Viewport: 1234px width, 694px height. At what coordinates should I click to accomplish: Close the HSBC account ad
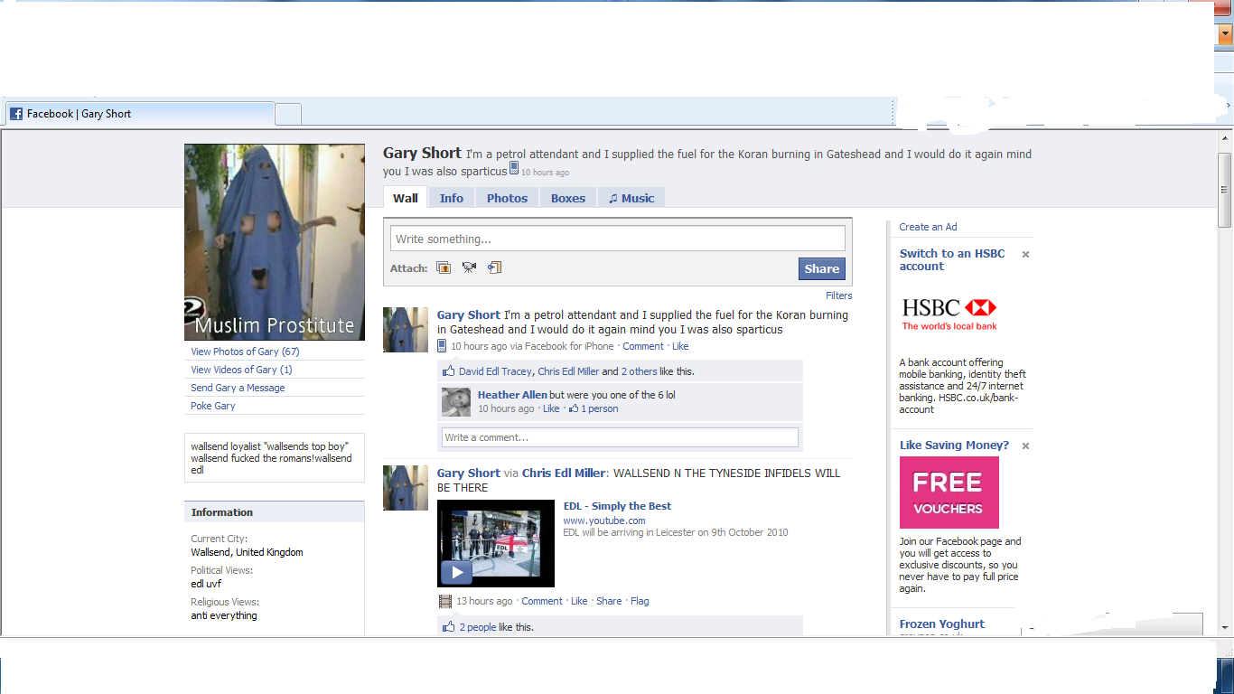[1025, 255]
